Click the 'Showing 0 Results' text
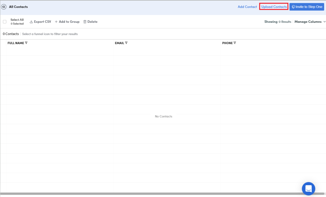The width and height of the screenshot is (326, 197). coord(278,22)
